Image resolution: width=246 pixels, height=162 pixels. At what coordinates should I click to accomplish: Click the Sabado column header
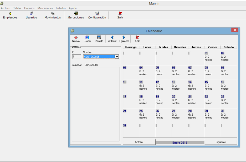click(x=229, y=47)
